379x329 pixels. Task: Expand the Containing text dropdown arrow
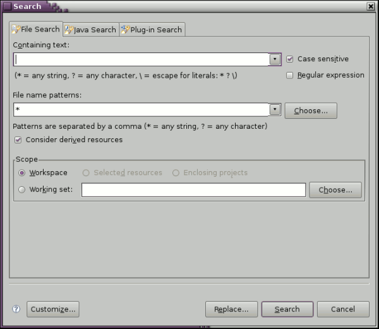click(x=275, y=59)
